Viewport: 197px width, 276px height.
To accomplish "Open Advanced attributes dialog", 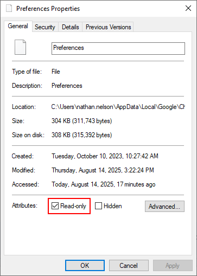I will (164, 206).
